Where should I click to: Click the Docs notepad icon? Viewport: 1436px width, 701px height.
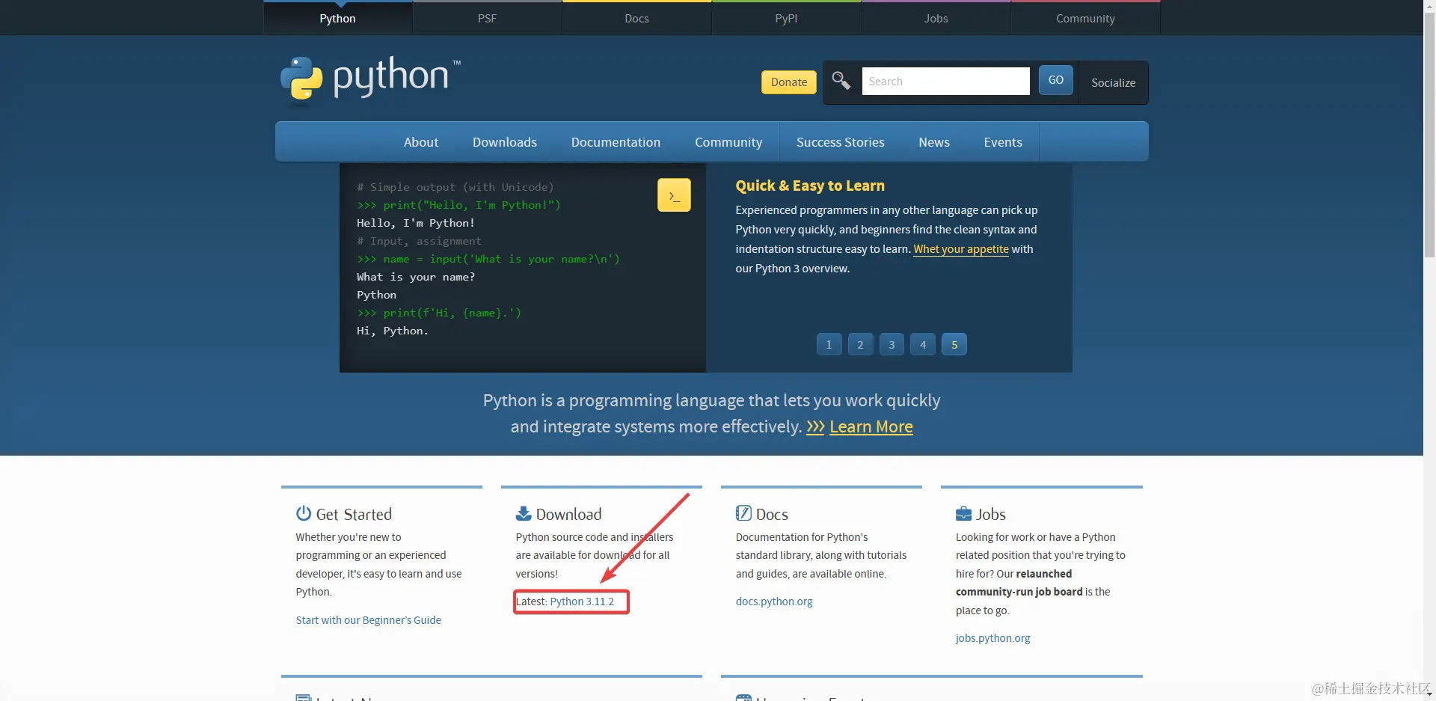coord(743,513)
